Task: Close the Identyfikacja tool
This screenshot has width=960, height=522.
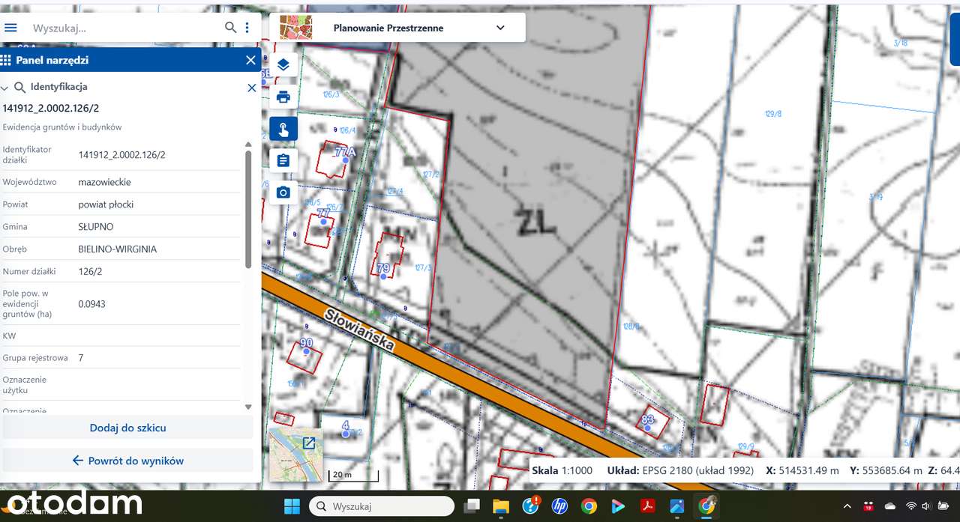Action: [252, 88]
